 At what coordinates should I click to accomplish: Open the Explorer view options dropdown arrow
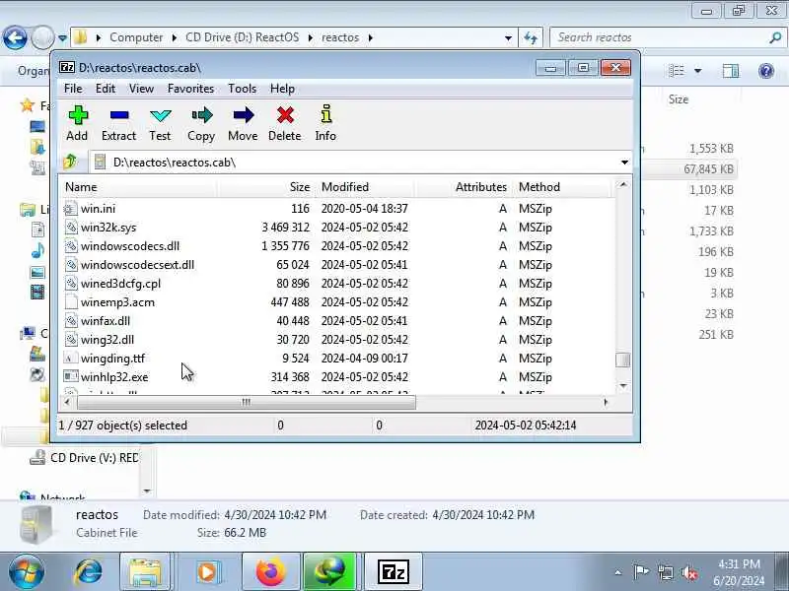pos(698,71)
